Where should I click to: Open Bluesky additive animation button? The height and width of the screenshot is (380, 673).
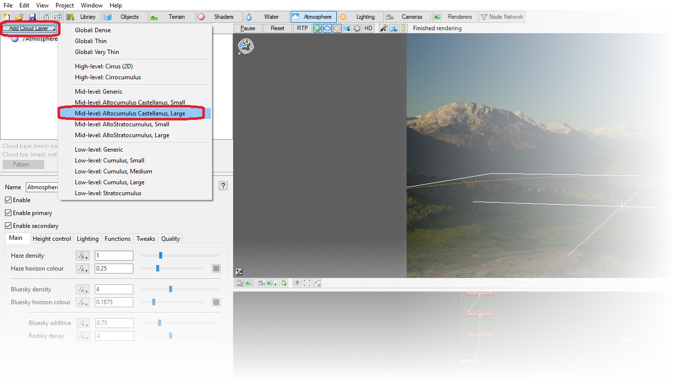click(82, 323)
